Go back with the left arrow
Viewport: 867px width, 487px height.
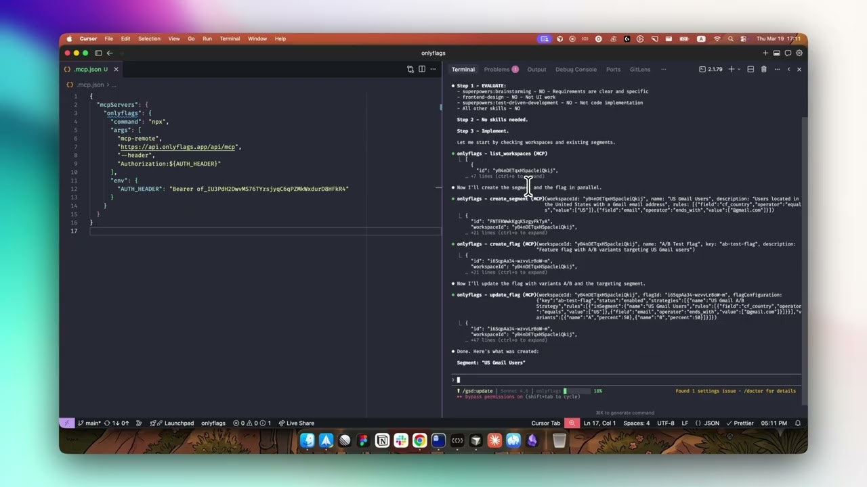click(x=110, y=53)
